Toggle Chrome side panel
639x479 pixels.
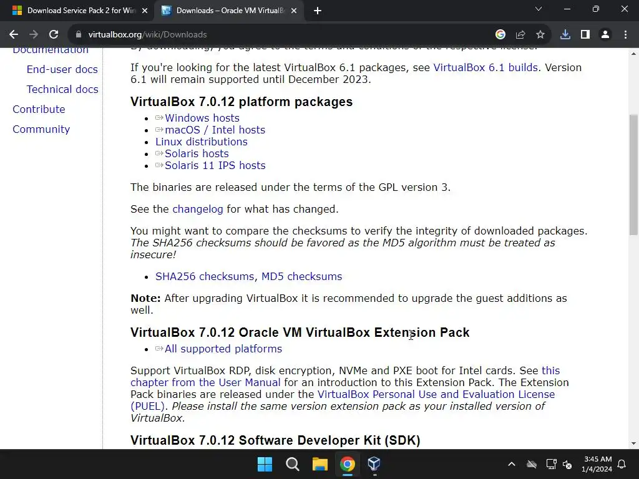tap(585, 35)
